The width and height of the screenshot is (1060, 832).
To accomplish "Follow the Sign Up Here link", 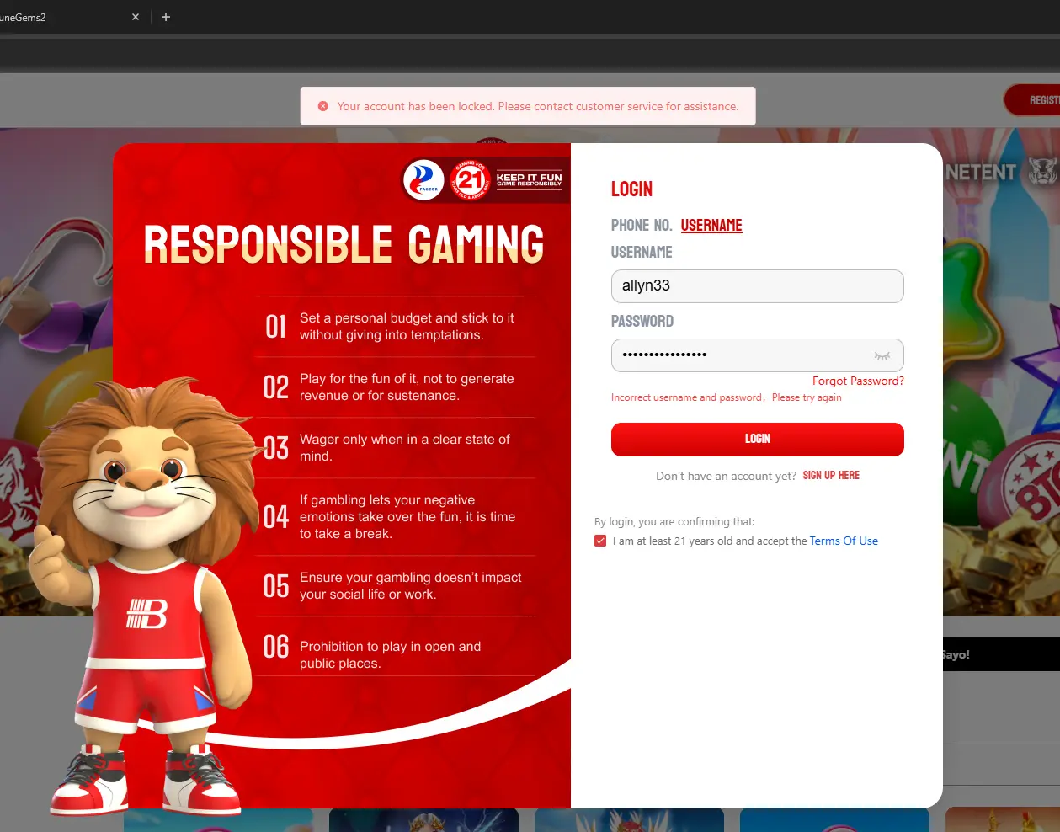I will tap(831, 476).
